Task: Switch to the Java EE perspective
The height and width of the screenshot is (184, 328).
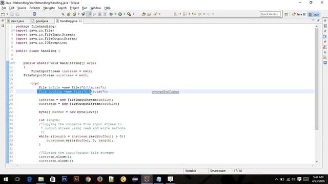Action: click(x=299, y=14)
